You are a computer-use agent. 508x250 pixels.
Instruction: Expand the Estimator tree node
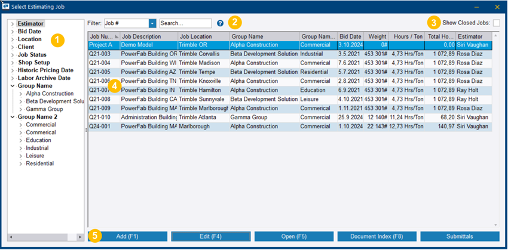click(x=13, y=24)
